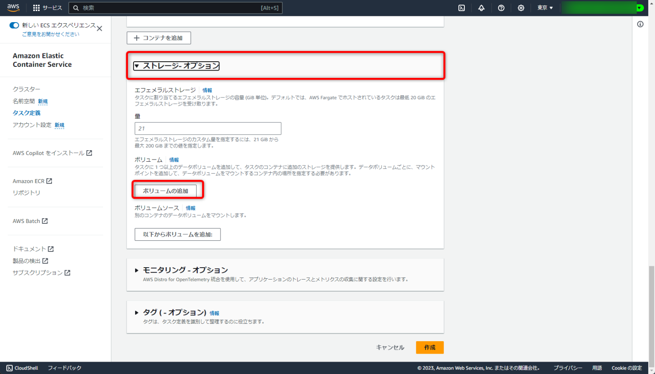Launch CloudShell from the bottom status bar
The image size is (655, 374).
tap(21, 368)
